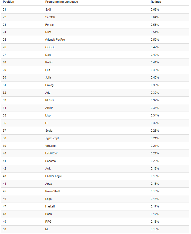Select the Fortran entry in the table
Image resolution: width=191 pixels, height=234 pixels.
point(50,25)
